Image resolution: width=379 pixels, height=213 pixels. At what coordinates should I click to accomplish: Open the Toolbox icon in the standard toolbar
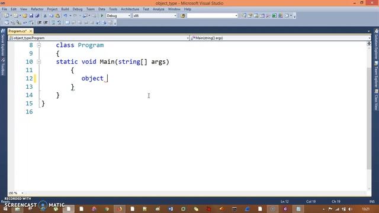268,16
